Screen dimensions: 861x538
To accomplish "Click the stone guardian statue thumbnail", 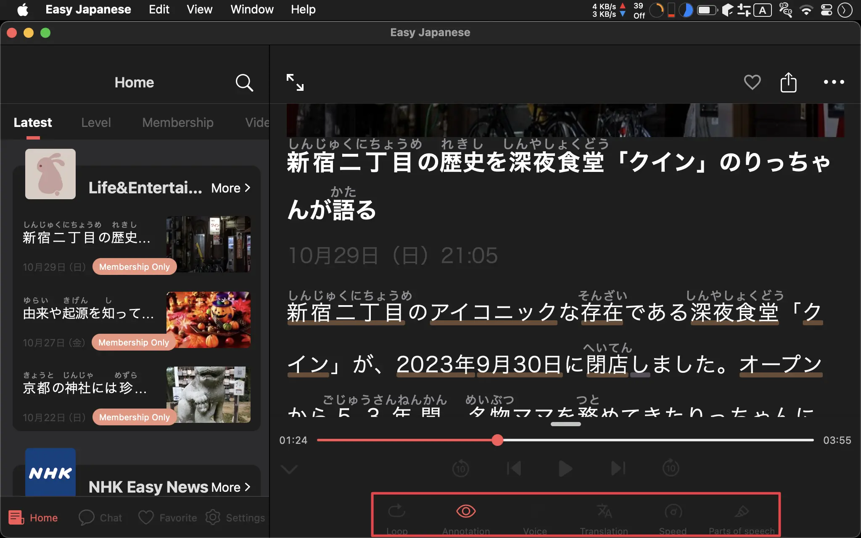I will point(209,394).
